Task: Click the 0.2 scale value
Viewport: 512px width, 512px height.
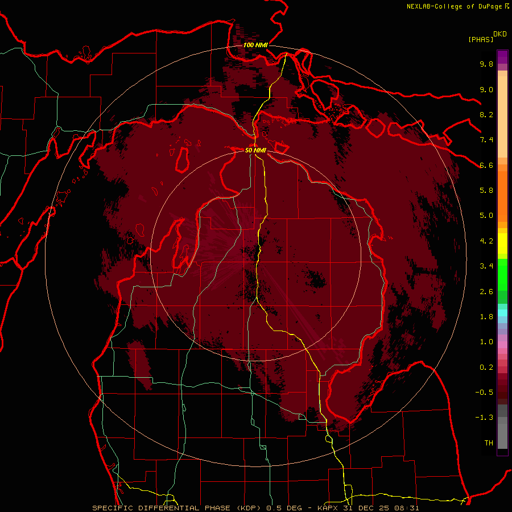Action: pyautogui.click(x=486, y=368)
